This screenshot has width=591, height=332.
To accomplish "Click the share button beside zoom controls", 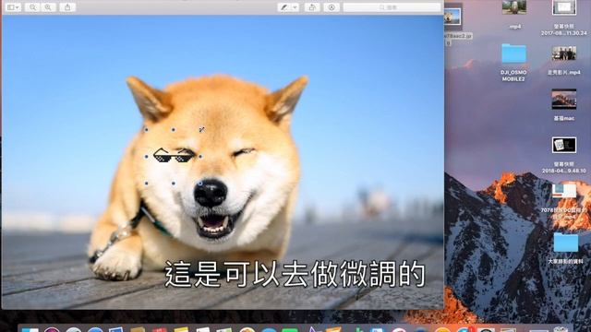I will click(x=67, y=7).
